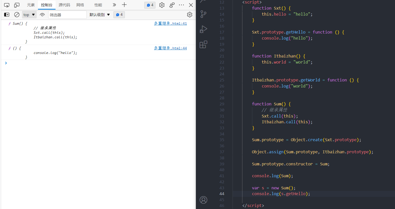Click the closing </script> tag line
This screenshot has width=395, height=209.
(253, 206)
